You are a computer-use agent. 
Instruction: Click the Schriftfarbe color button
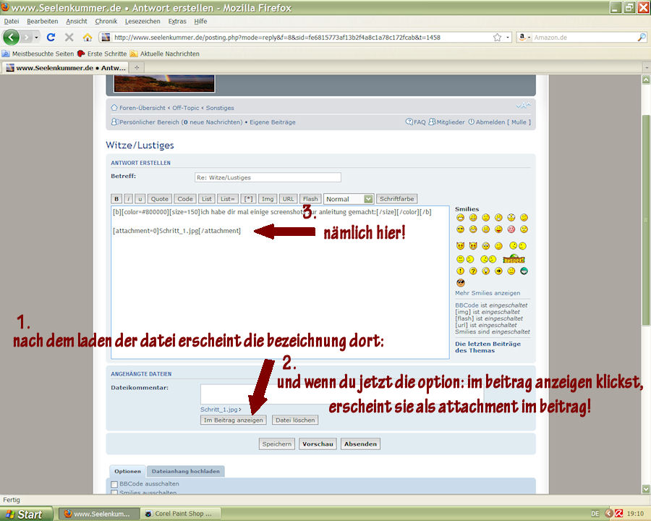(x=396, y=199)
